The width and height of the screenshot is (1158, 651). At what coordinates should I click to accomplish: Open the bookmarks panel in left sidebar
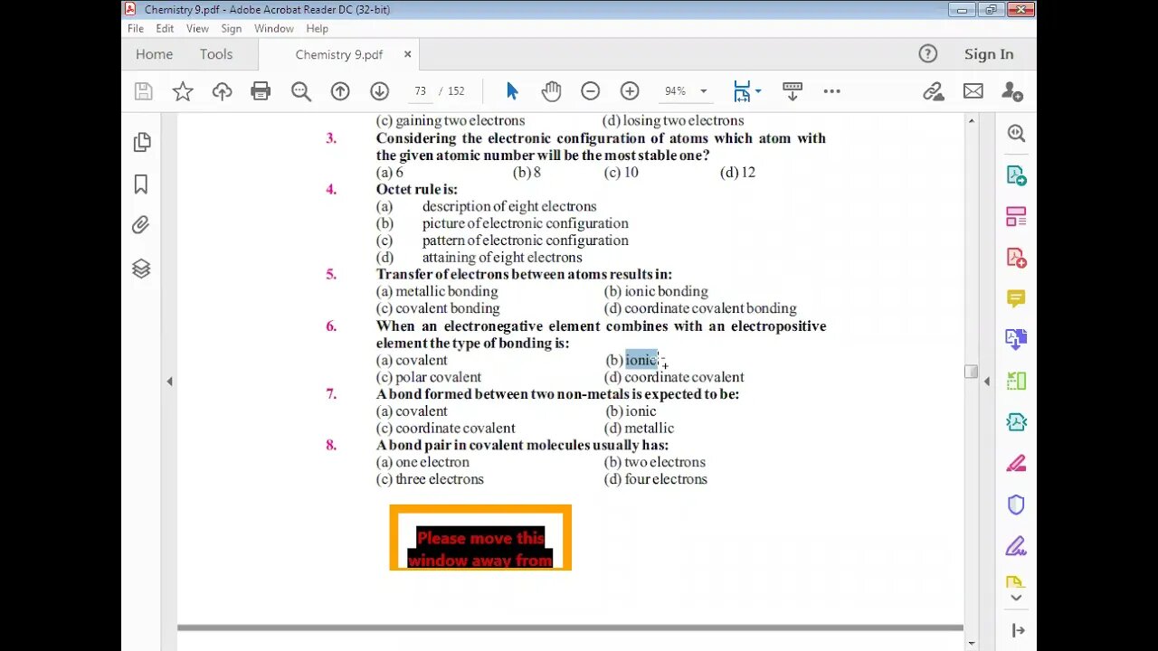(141, 184)
